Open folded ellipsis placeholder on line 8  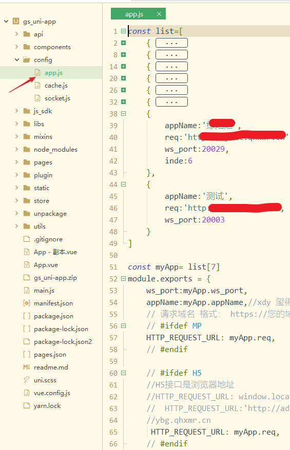pyautogui.click(x=171, y=55)
